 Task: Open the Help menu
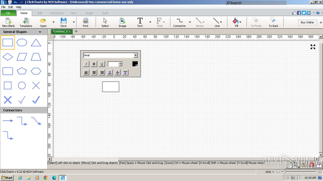[x=19, y=7]
